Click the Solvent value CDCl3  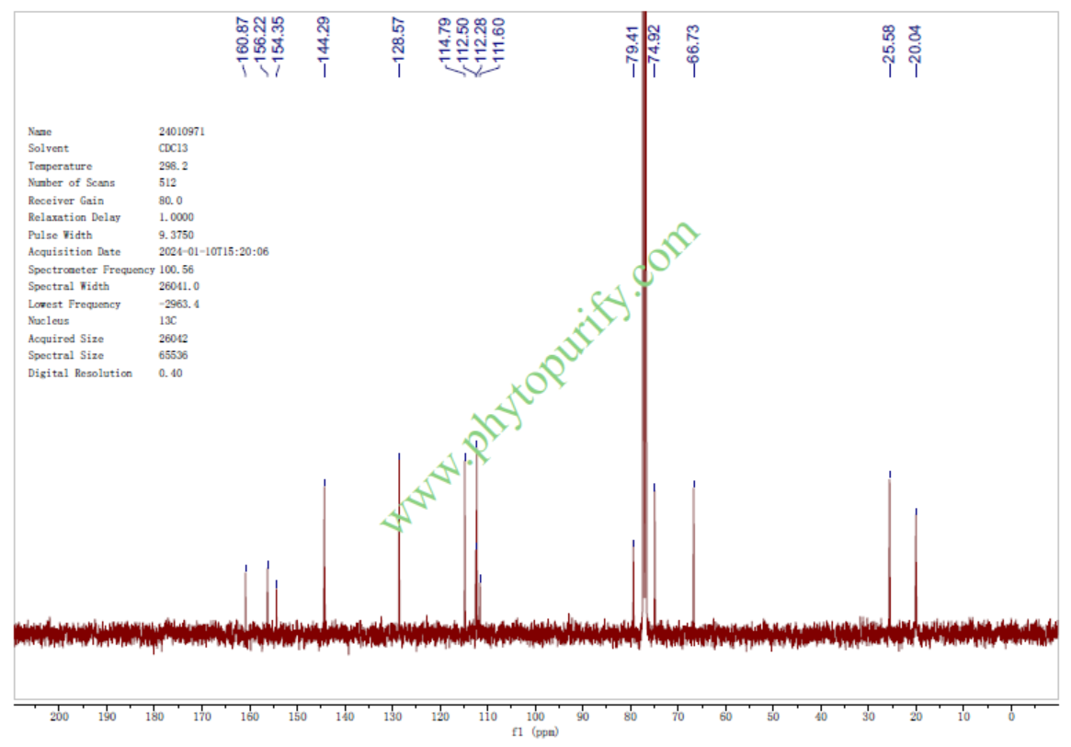(x=174, y=149)
